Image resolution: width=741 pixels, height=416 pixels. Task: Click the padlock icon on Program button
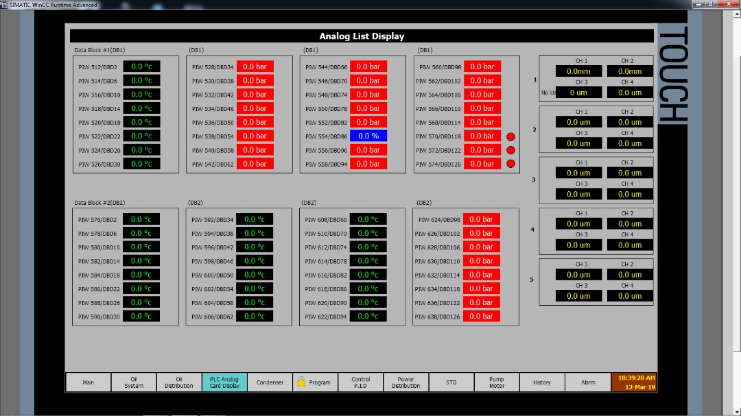click(301, 382)
